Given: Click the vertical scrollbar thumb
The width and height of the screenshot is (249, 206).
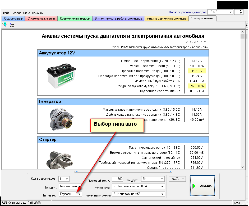Looking at the screenshot, I should (x=242, y=36).
